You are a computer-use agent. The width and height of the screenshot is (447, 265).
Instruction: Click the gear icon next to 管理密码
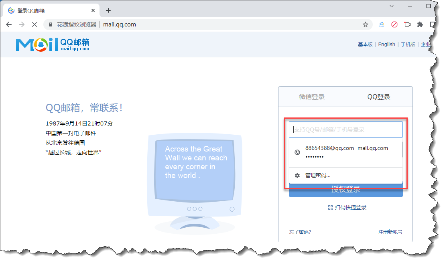click(297, 176)
